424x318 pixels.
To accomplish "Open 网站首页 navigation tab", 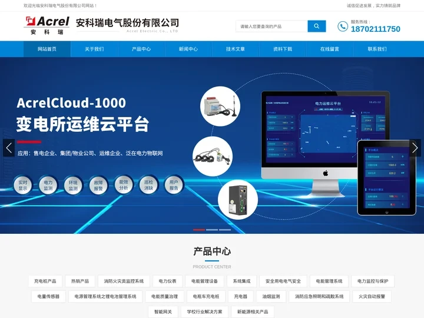I will click(47, 49).
